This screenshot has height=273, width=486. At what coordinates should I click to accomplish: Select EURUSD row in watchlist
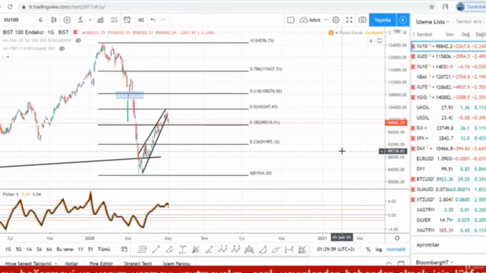[449, 158]
